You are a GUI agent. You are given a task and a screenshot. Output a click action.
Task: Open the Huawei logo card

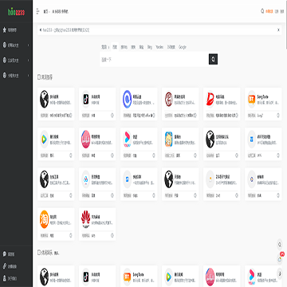coord(97,224)
